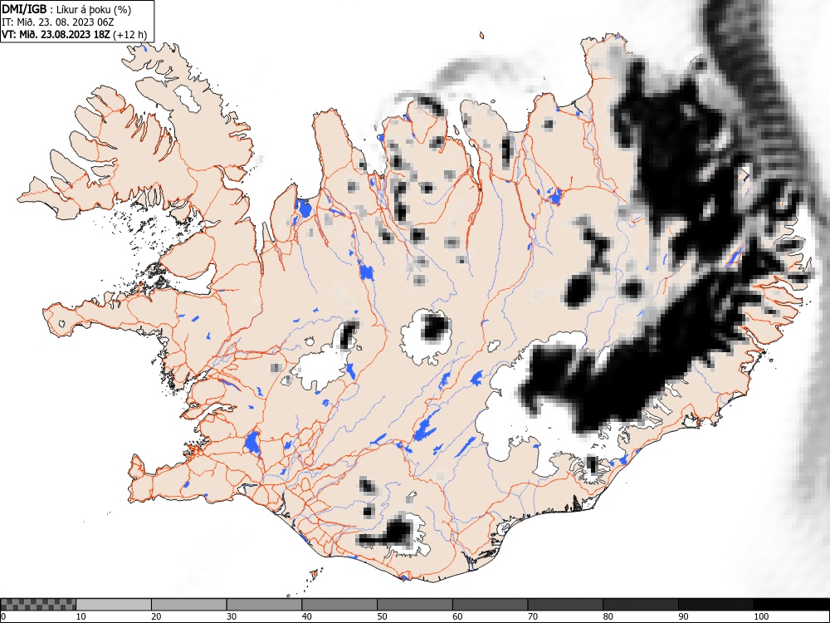This screenshot has height=623, width=830.
Task: Select the 60–70% dark gray legend swatch
Action: (490, 605)
